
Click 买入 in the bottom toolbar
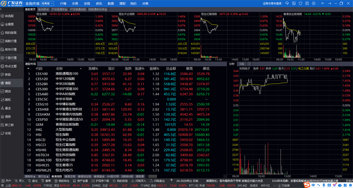pos(19,181)
